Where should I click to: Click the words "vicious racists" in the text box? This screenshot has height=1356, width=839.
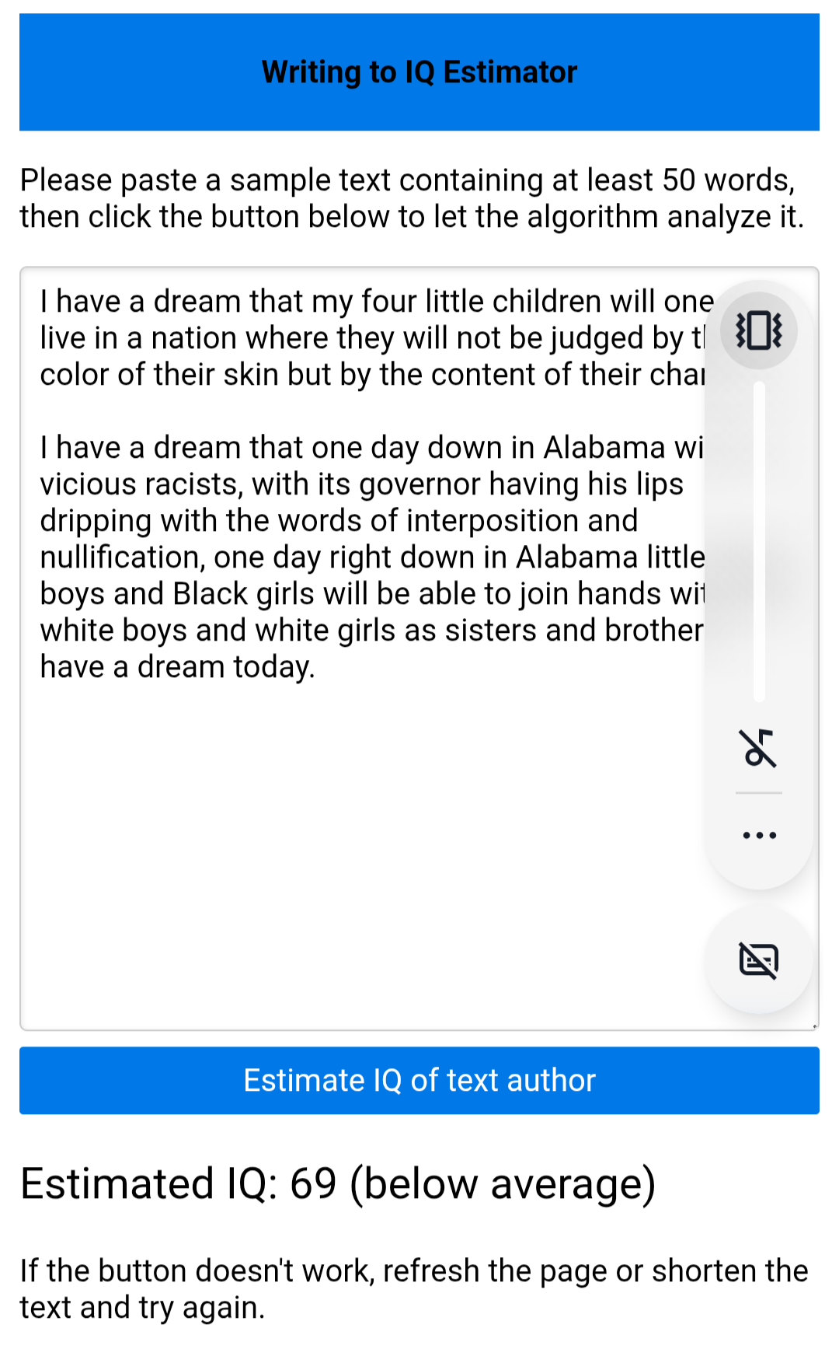(140, 484)
